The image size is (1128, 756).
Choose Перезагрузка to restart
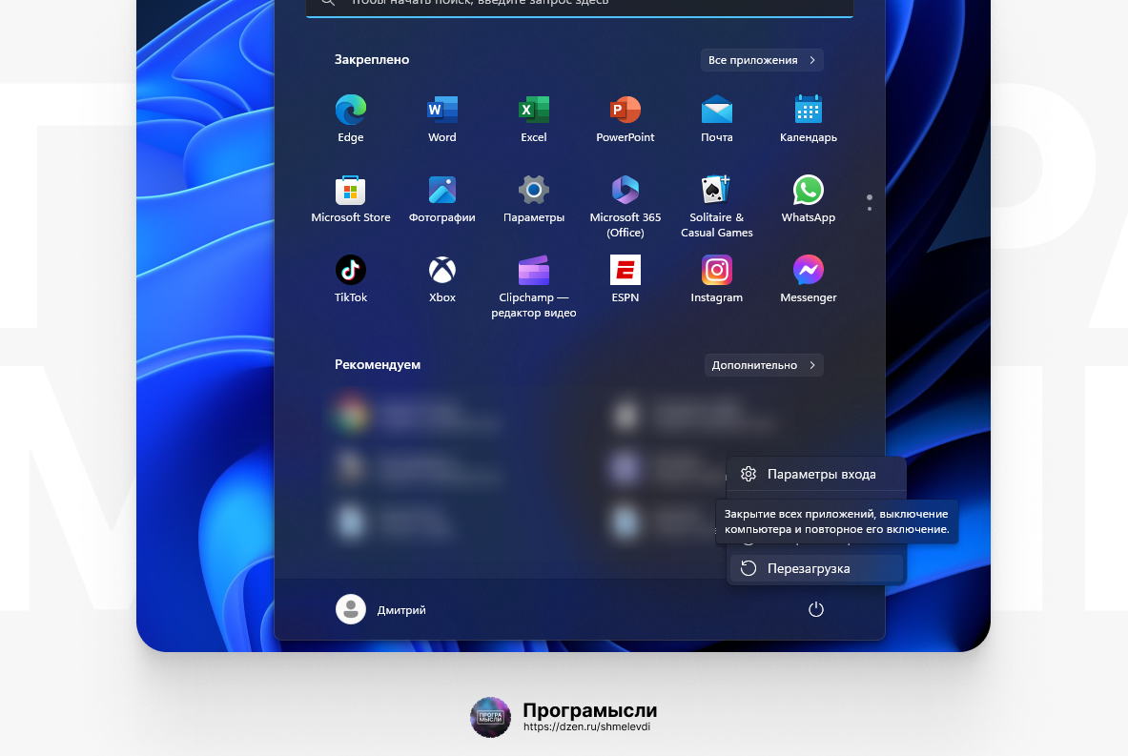tap(816, 568)
